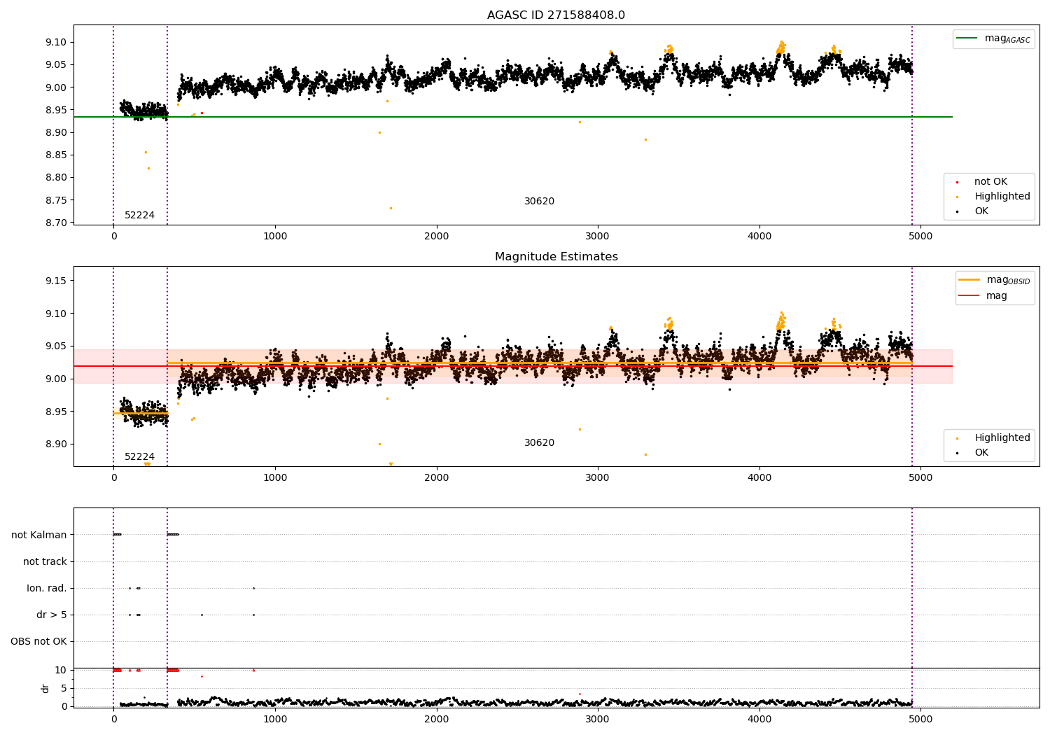Click the 'AGASC ID 271588408.0' plot title

[x=556, y=15]
